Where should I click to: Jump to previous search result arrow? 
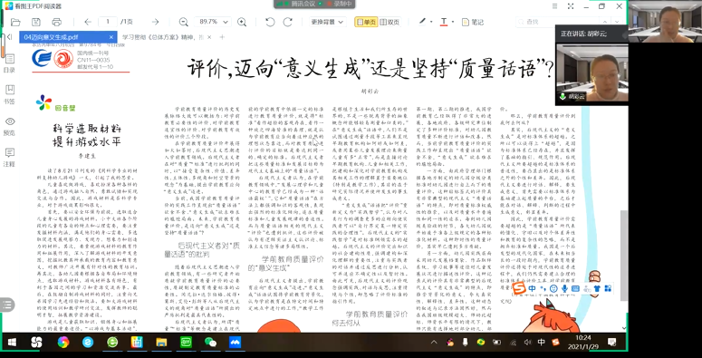click(x=605, y=22)
